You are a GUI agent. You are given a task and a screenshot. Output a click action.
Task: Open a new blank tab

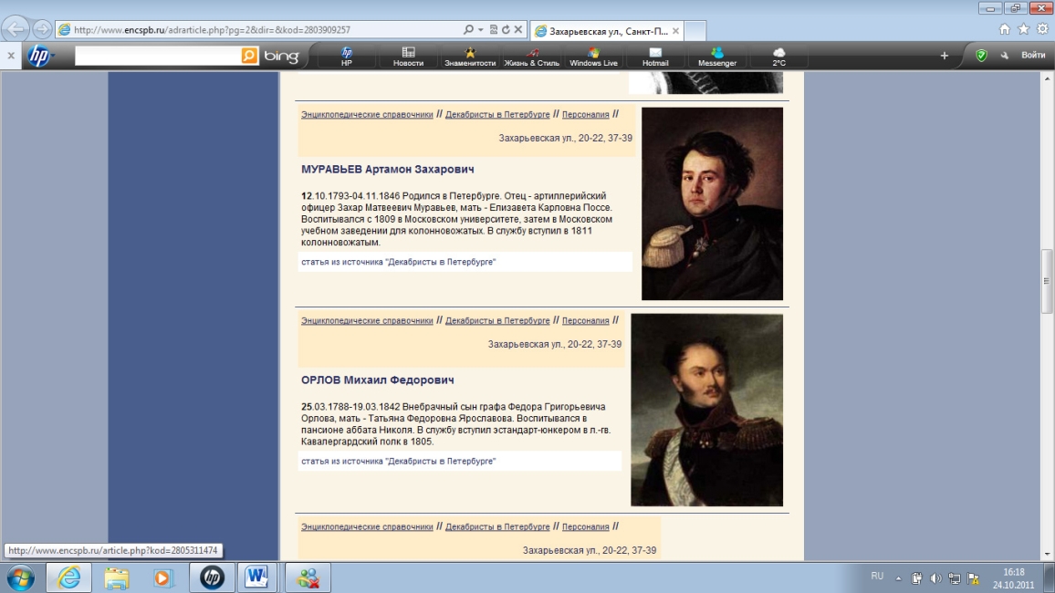(x=695, y=31)
